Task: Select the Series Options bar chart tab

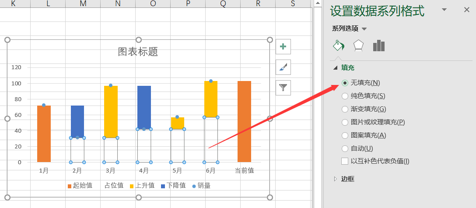Action: coord(378,46)
